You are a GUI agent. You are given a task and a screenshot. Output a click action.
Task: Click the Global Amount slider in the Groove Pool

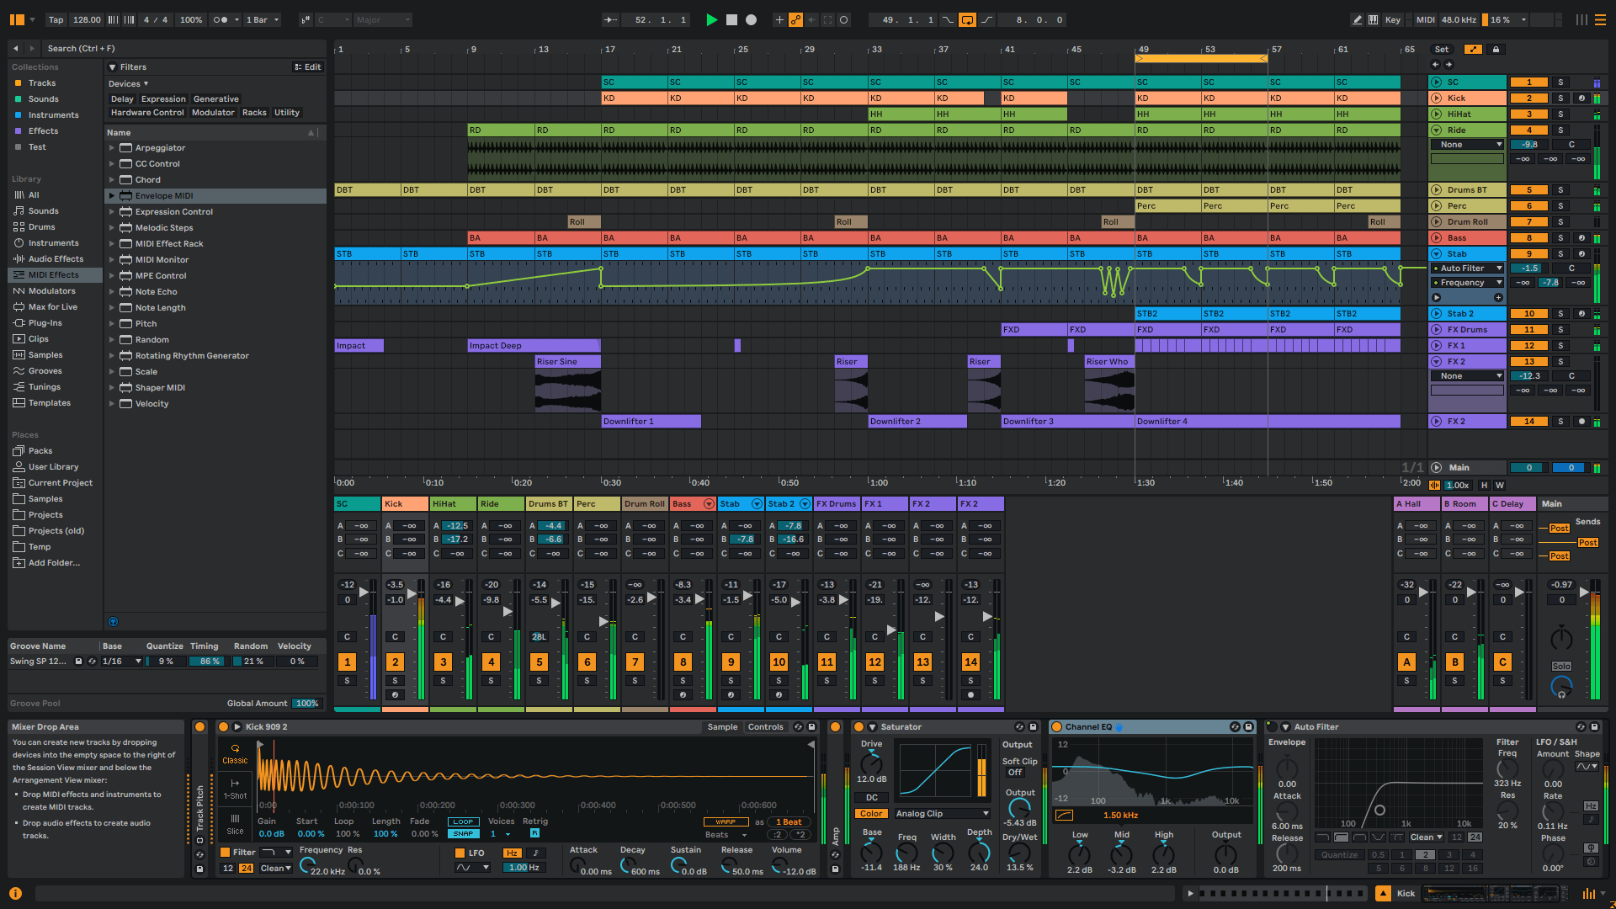306,703
